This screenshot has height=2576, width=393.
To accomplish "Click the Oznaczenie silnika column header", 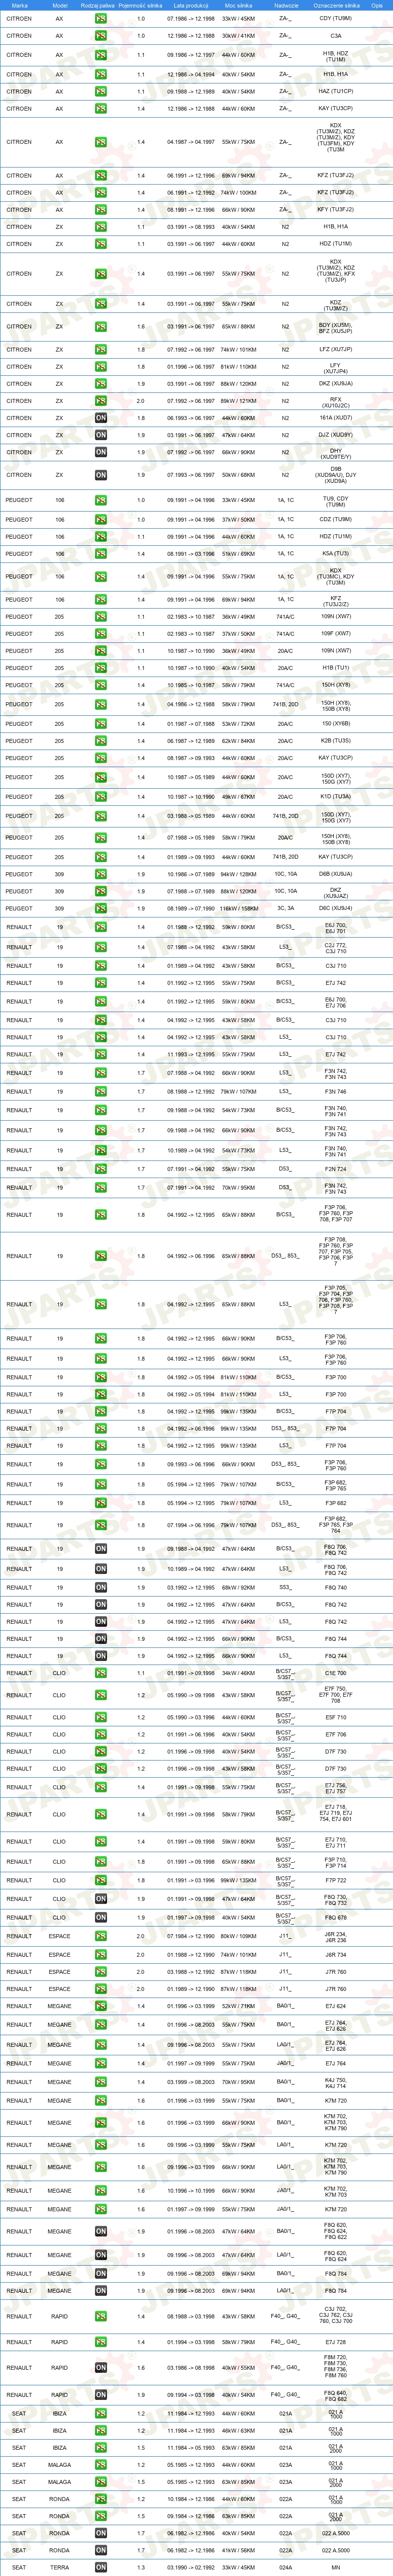I will pos(336,5).
